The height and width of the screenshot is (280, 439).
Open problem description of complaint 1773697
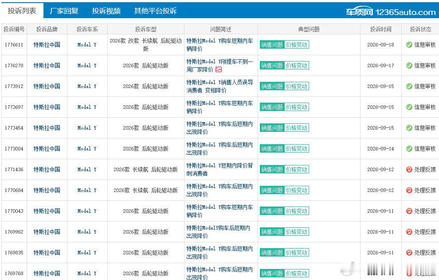click(x=219, y=107)
